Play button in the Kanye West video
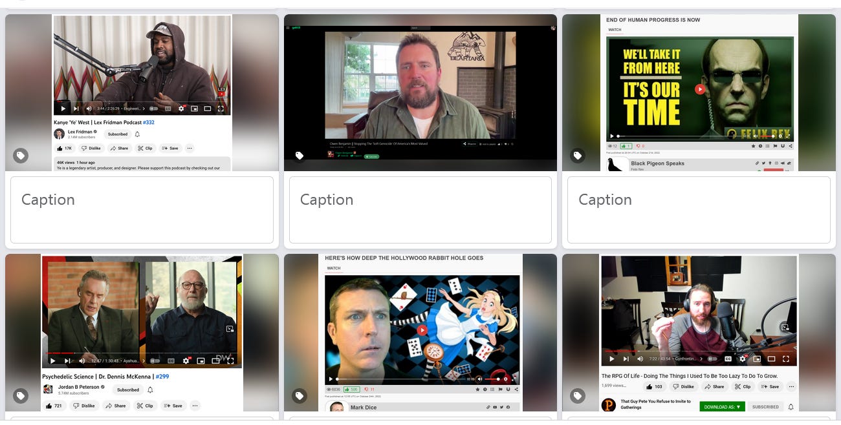The image size is (841, 425). pyautogui.click(x=63, y=109)
